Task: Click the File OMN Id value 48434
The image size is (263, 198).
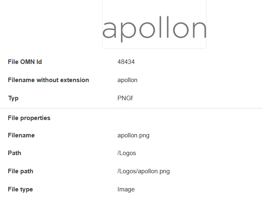Action: 126,62
